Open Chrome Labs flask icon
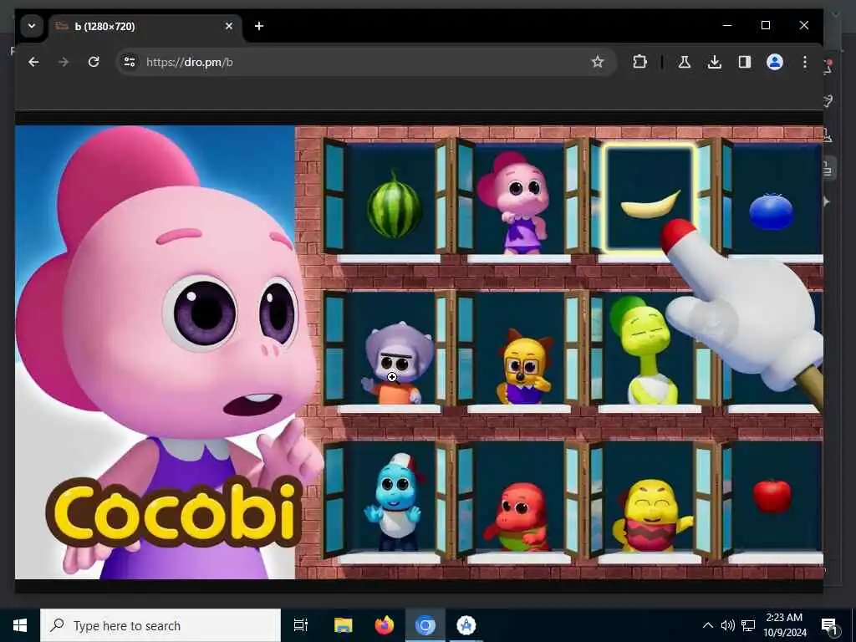The height and width of the screenshot is (642, 856). coord(684,62)
